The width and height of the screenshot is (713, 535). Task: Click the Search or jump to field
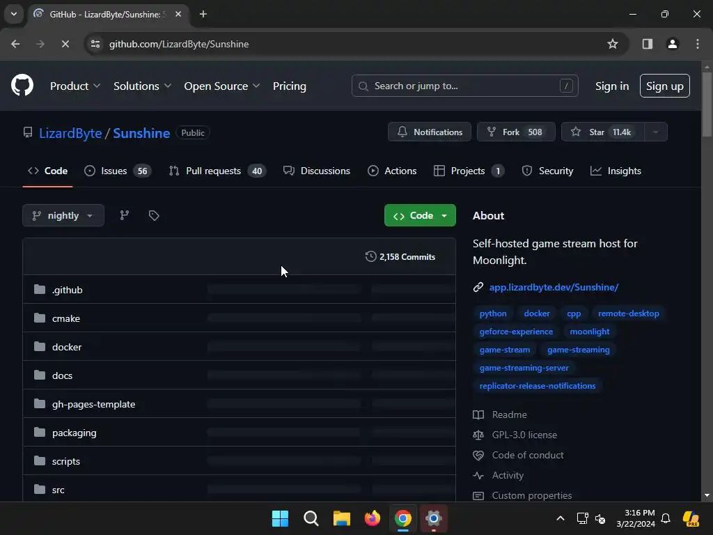coord(464,86)
